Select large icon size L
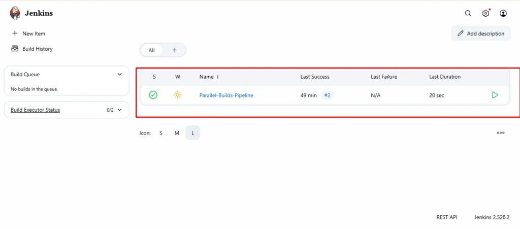The image size is (520, 229). (193, 133)
